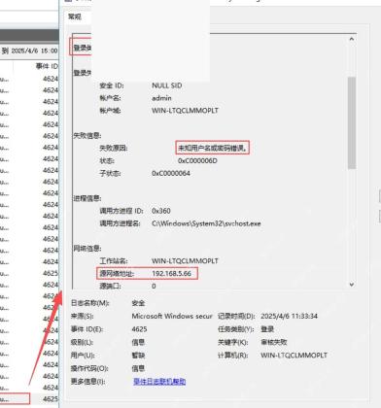The height and width of the screenshot is (408, 381).
Task: Click the keyword value 审核失败
Action: click(x=274, y=342)
